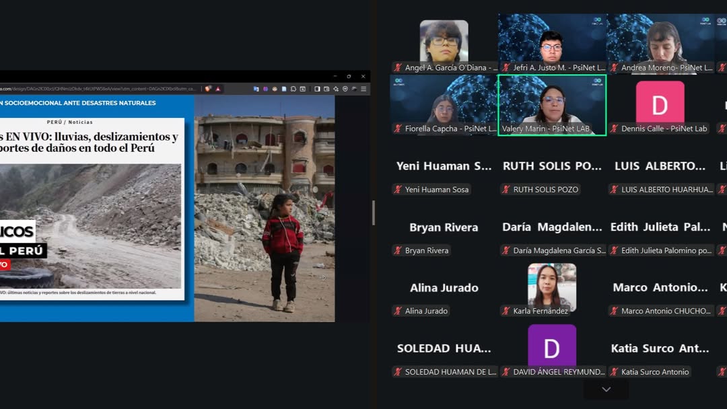Viewport: 727px width, 409px height.
Task: Select Dennis Calle's pink avatar tile
Action: click(x=660, y=102)
